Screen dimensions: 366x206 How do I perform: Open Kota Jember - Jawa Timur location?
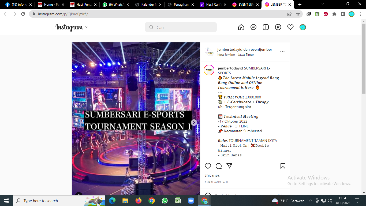point(236,55)
